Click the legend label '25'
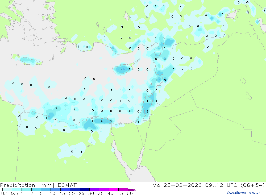 tap(82, 193)
